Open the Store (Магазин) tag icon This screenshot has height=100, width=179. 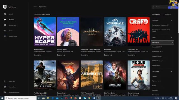5,20
